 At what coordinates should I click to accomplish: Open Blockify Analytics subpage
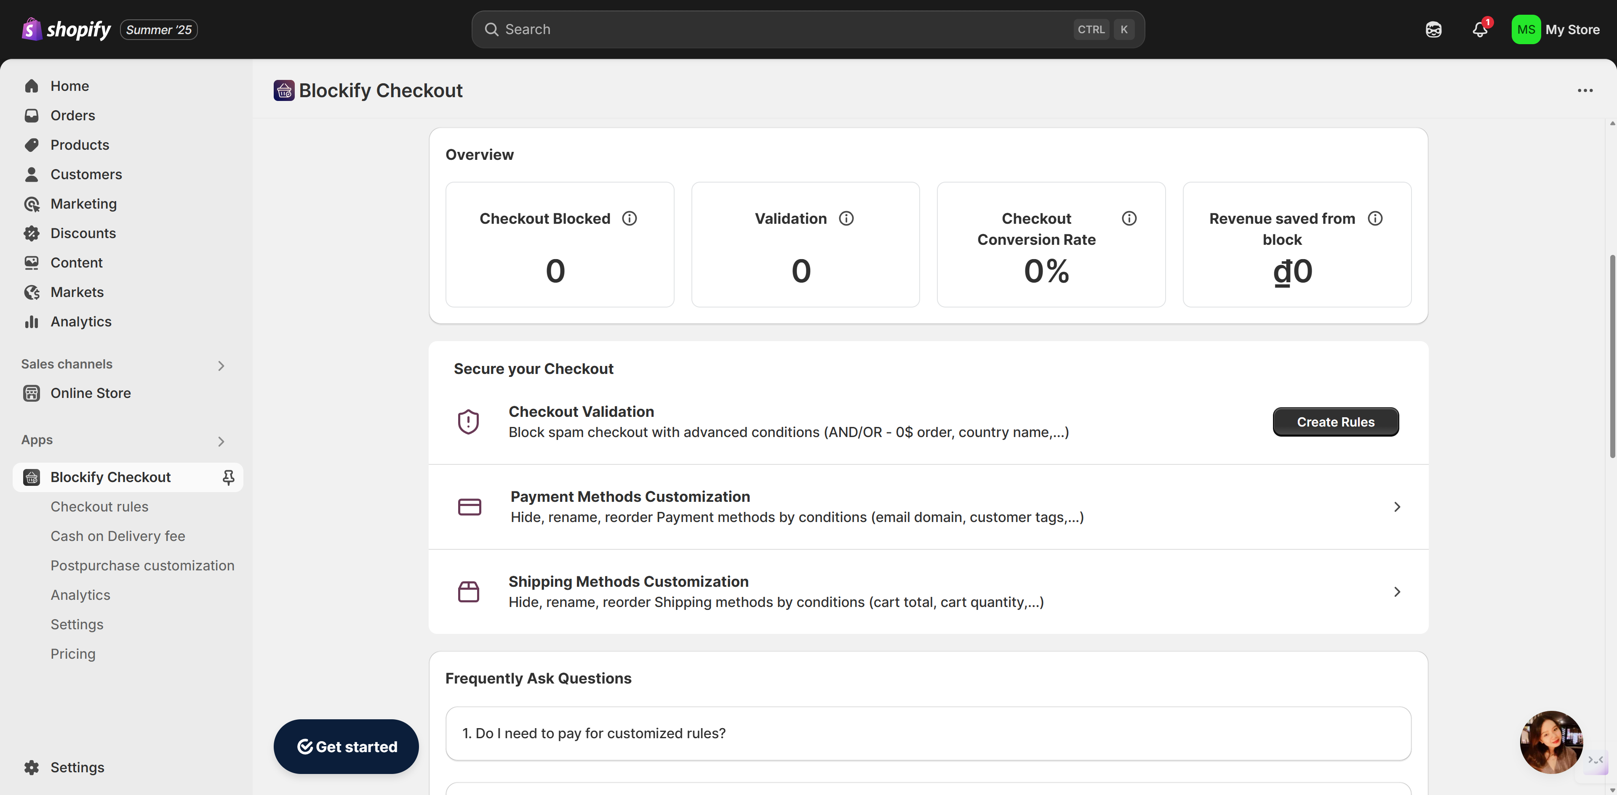[80, 595]
